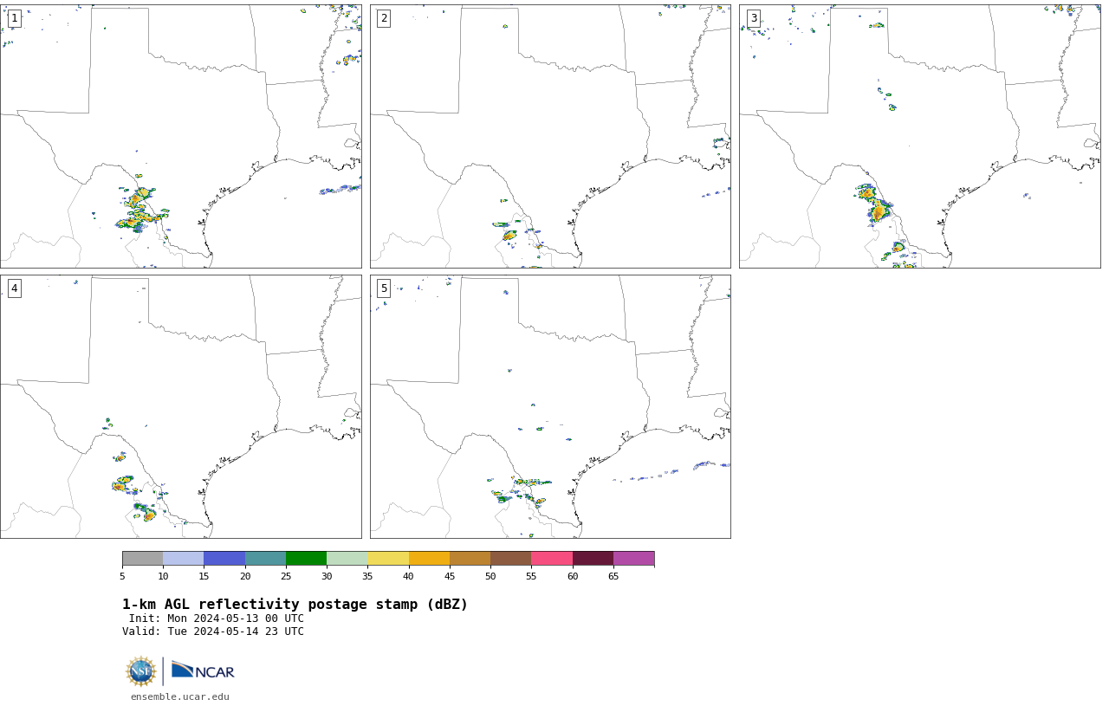Click the maroon 60-65 dBZ swatch
The width and height of the screenshot is (1109, 706).
pyautogui.click(x=593, y=558)
